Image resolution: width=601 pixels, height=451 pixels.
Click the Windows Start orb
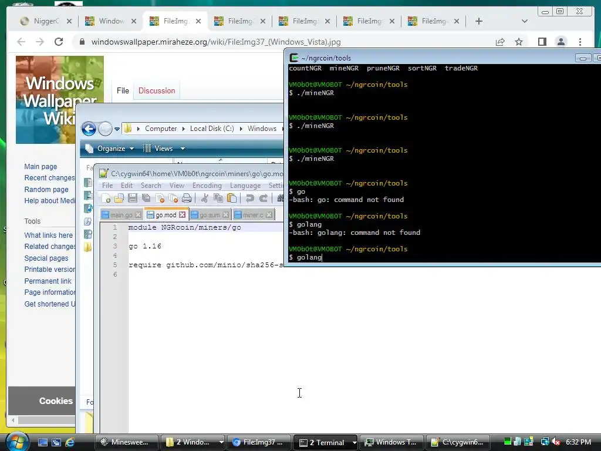pos(16,442)
